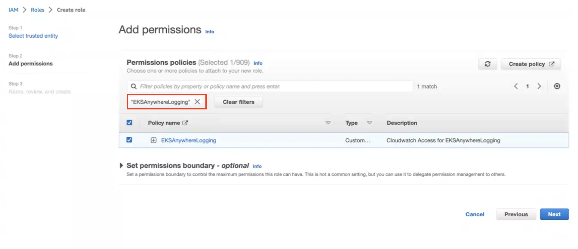Navigate to Roles via the breadcrumb
Viewport: 578px width, 249px height.
[37, 10]
